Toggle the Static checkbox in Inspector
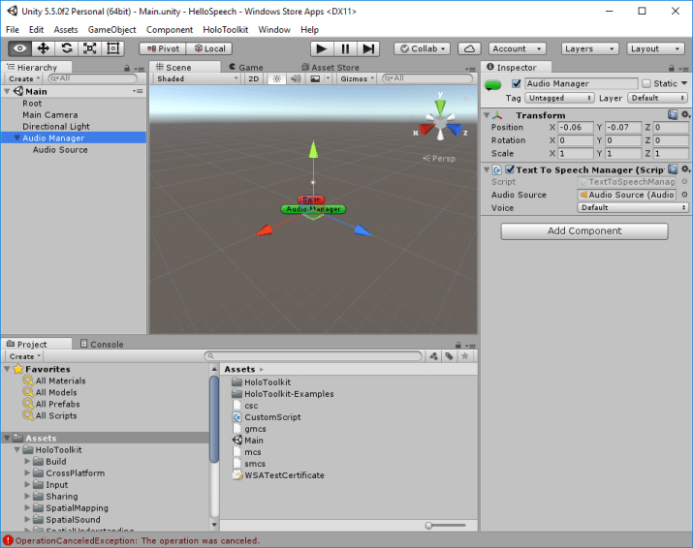 click(x=646, y=84)
